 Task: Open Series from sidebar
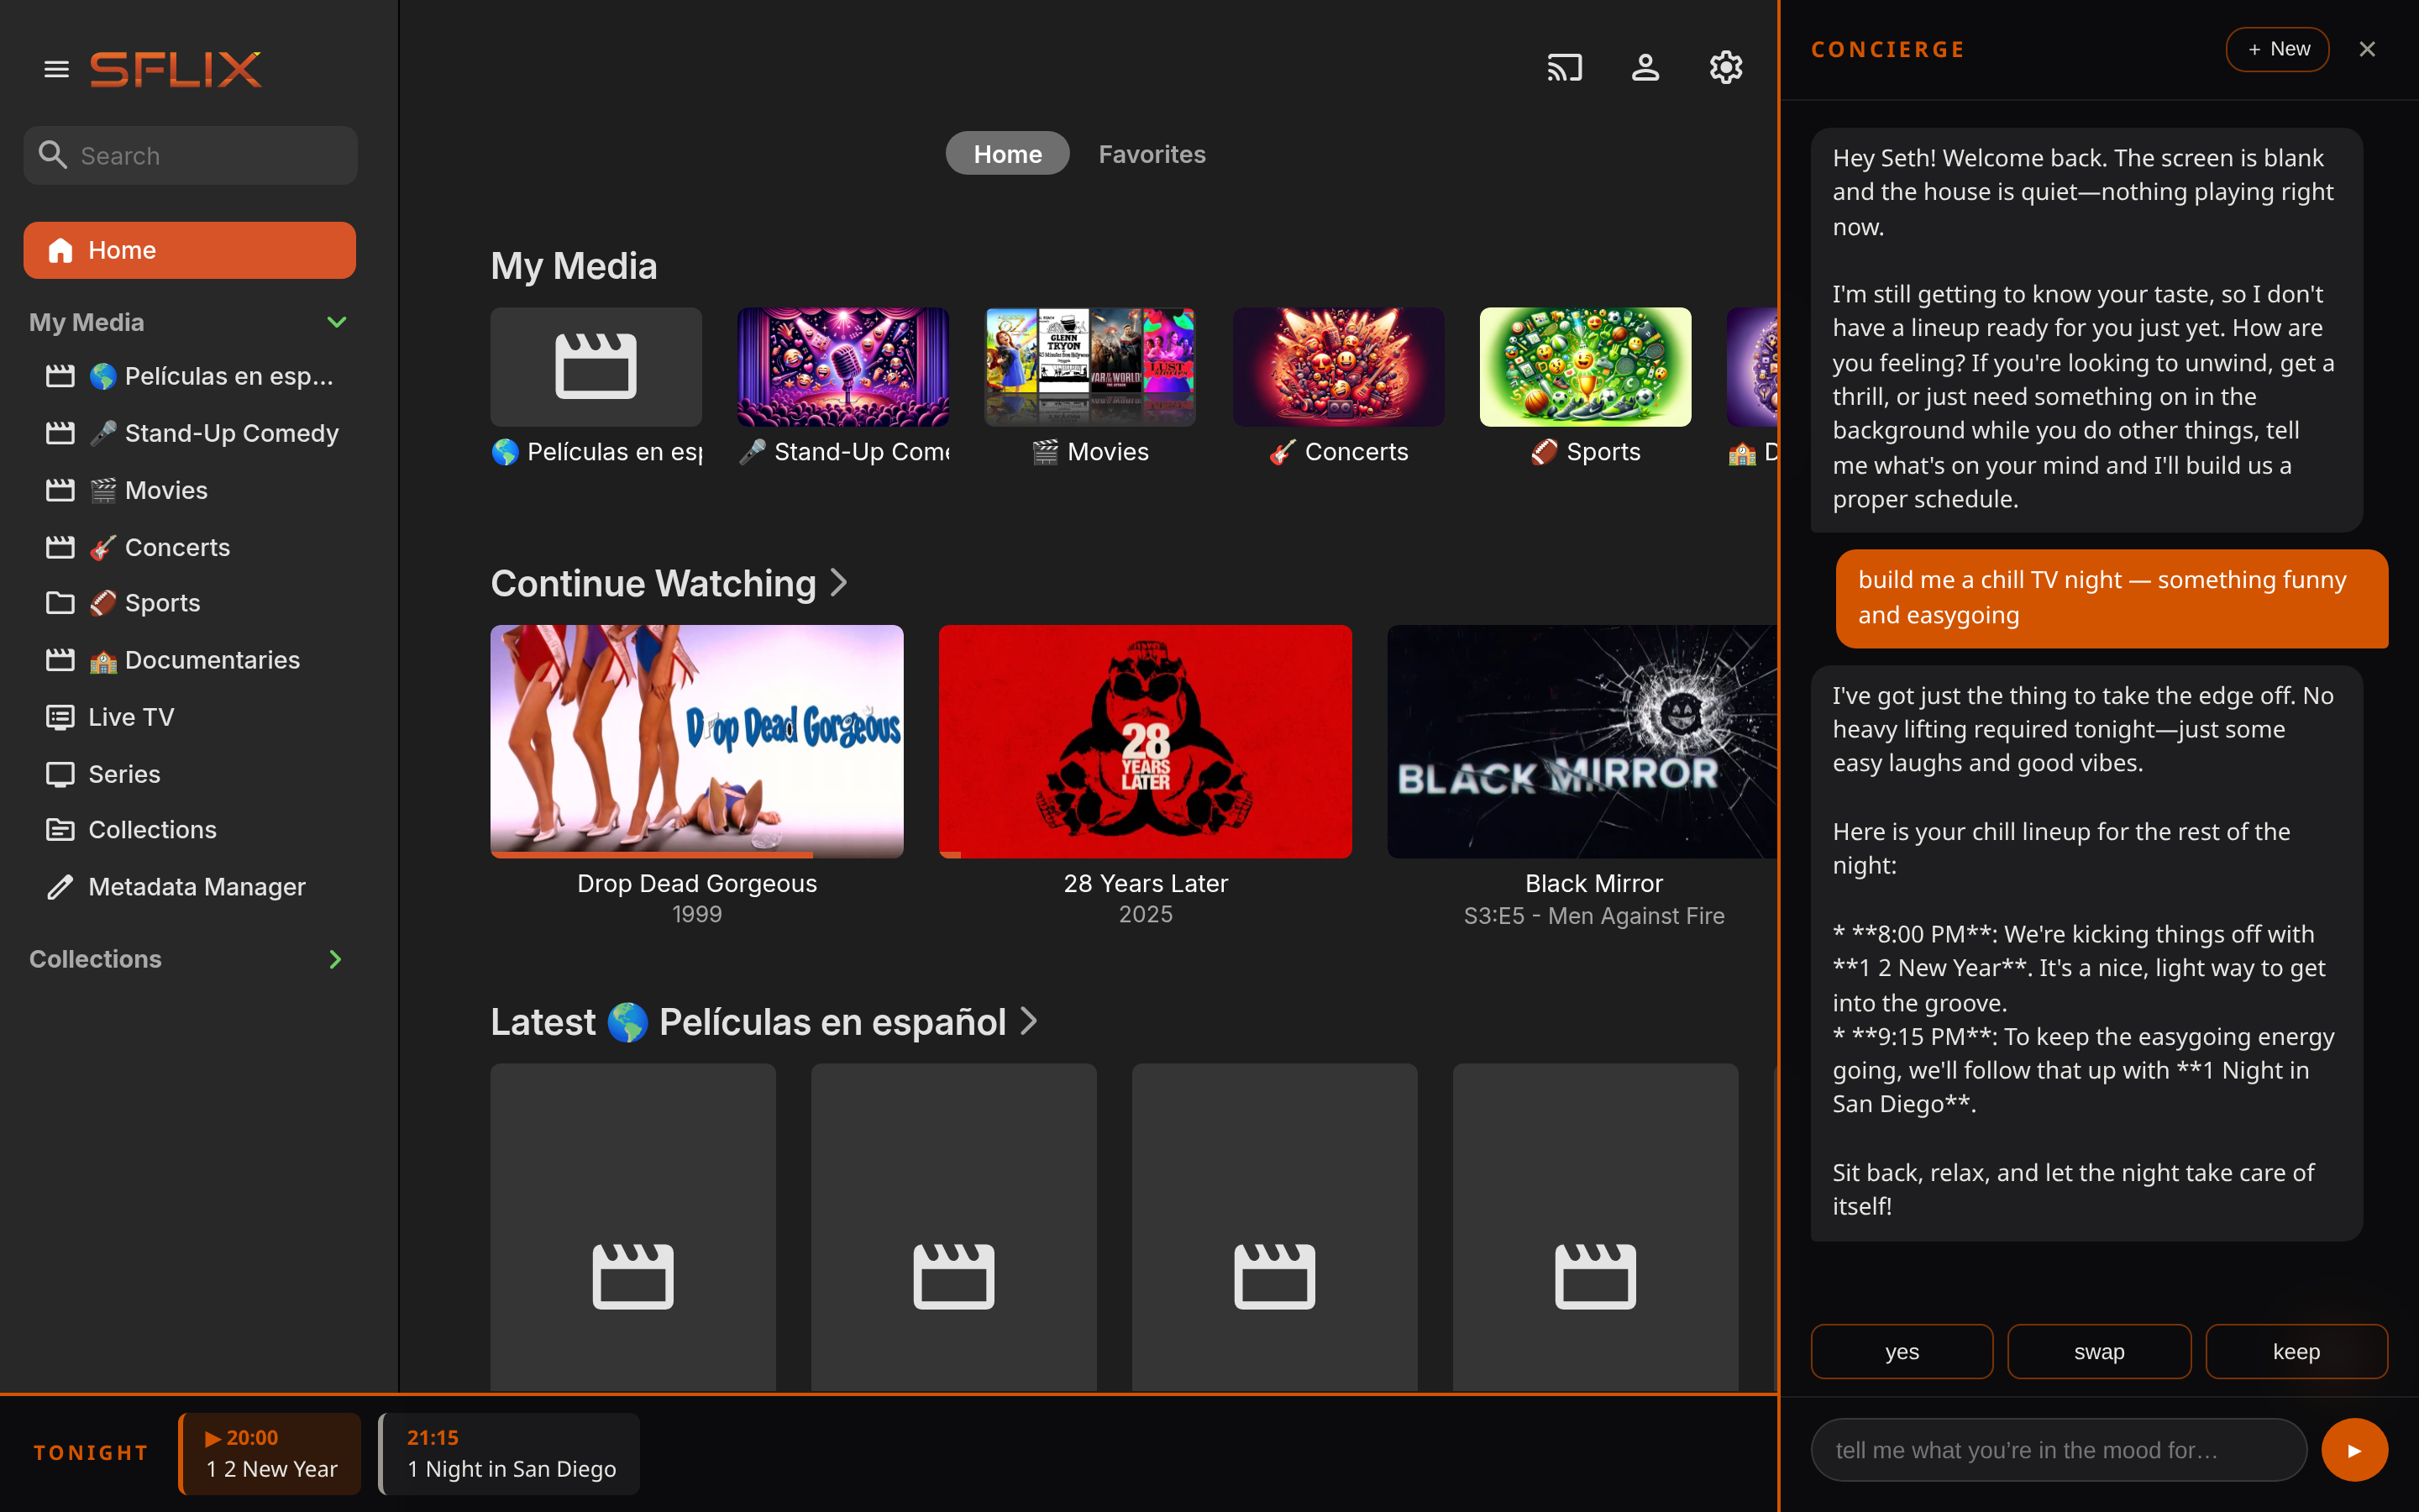[190, 774]
